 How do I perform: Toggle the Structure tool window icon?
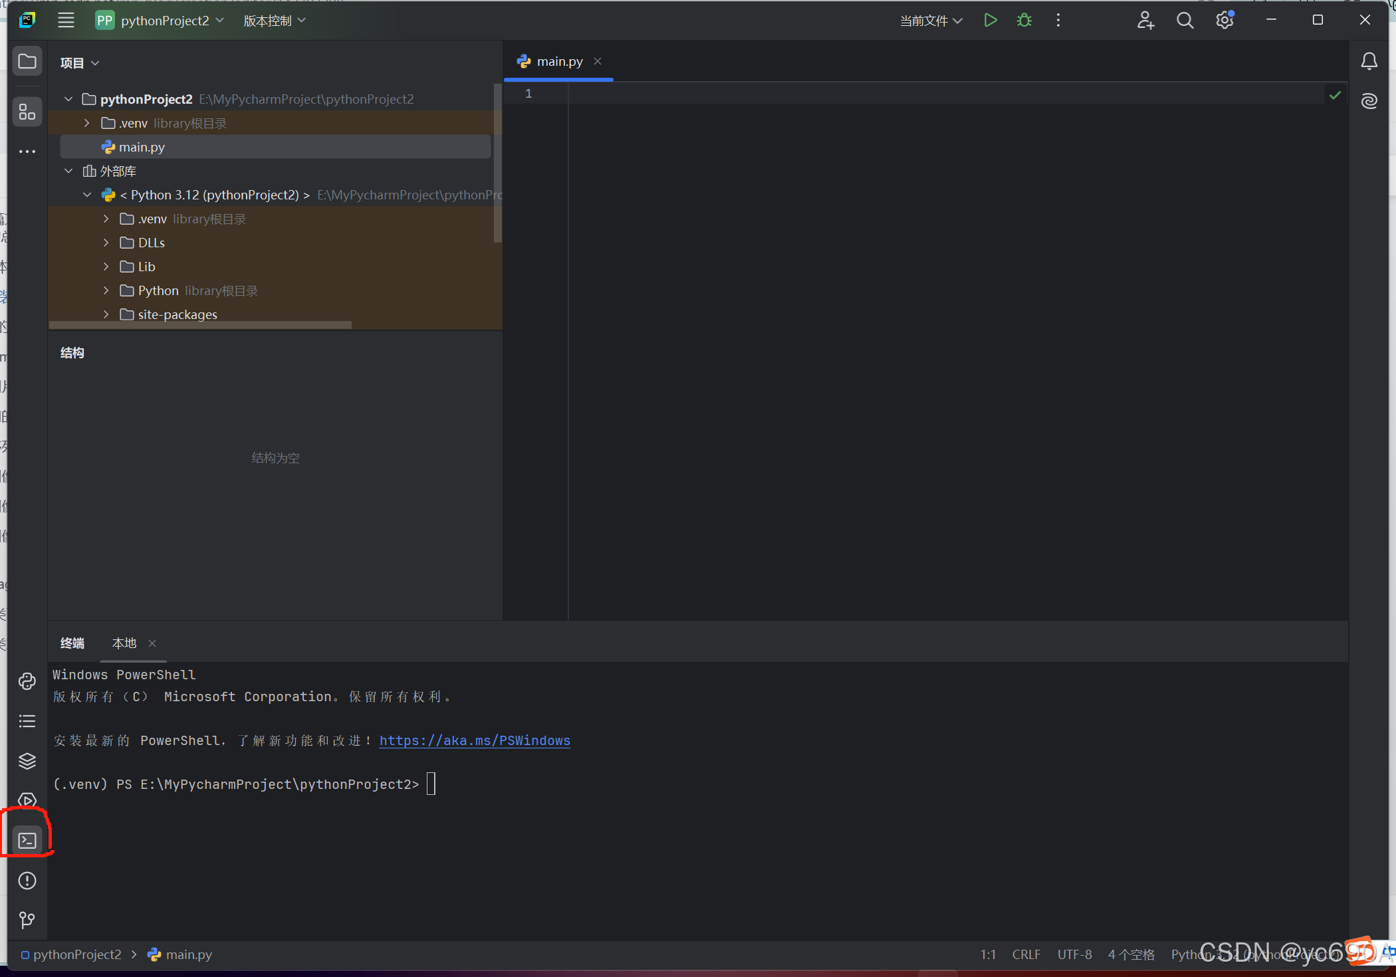tap(27, 112)
